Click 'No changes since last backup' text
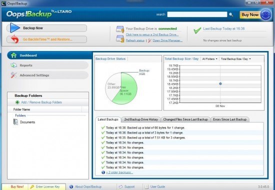 coord(222,40)
